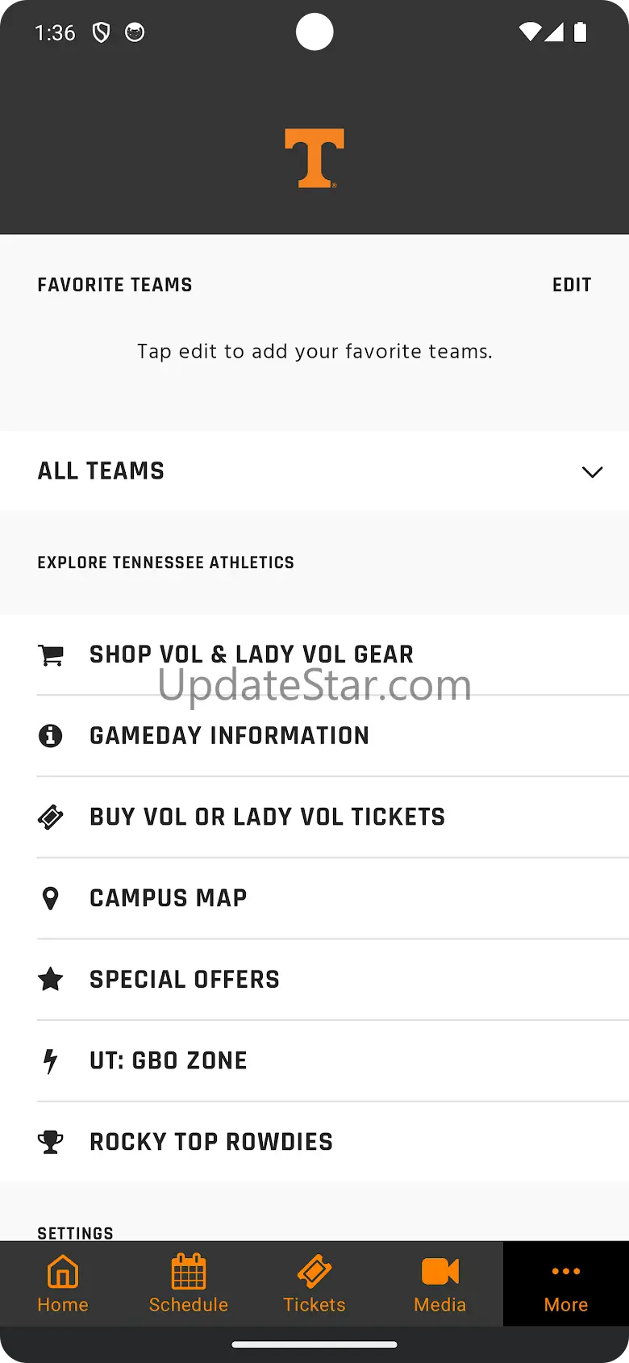Tap the Rocky Top Rowdies trophy icon
629x1363 pixels.
51,1142
